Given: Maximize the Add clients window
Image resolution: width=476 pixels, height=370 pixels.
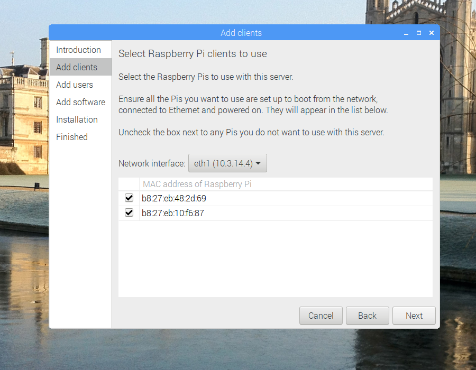Looking at the screenshot, I should (x=418, y=33).
